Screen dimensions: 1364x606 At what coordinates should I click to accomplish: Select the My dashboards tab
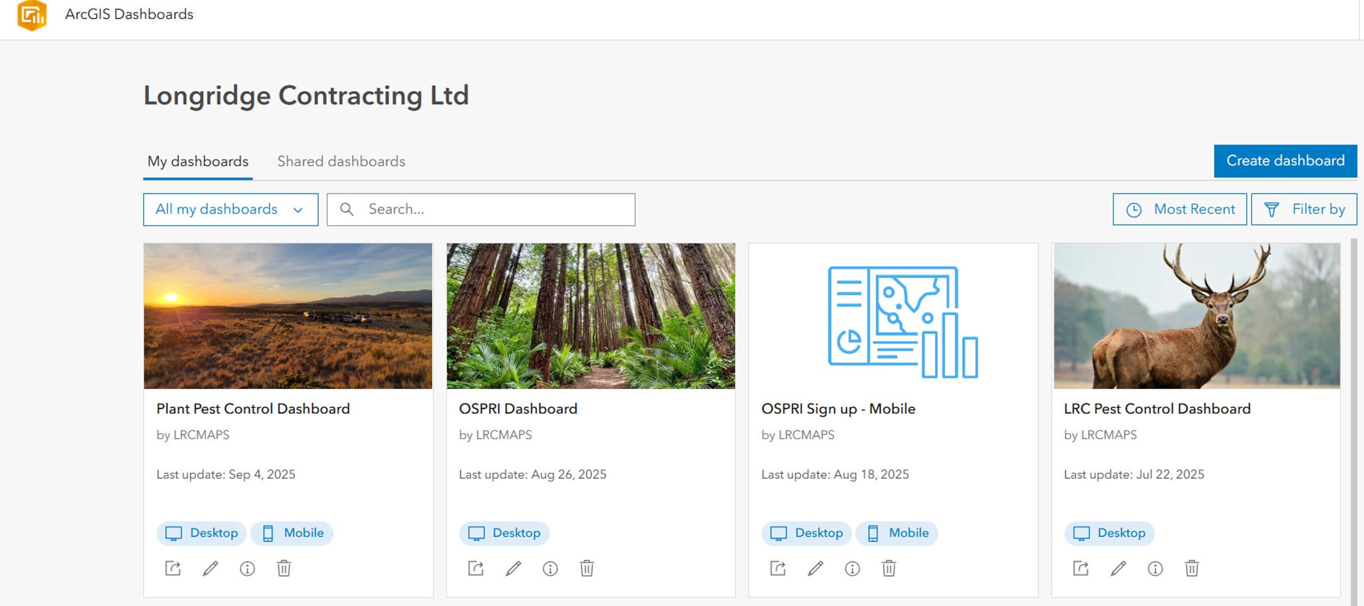click(x=198, y=162)
